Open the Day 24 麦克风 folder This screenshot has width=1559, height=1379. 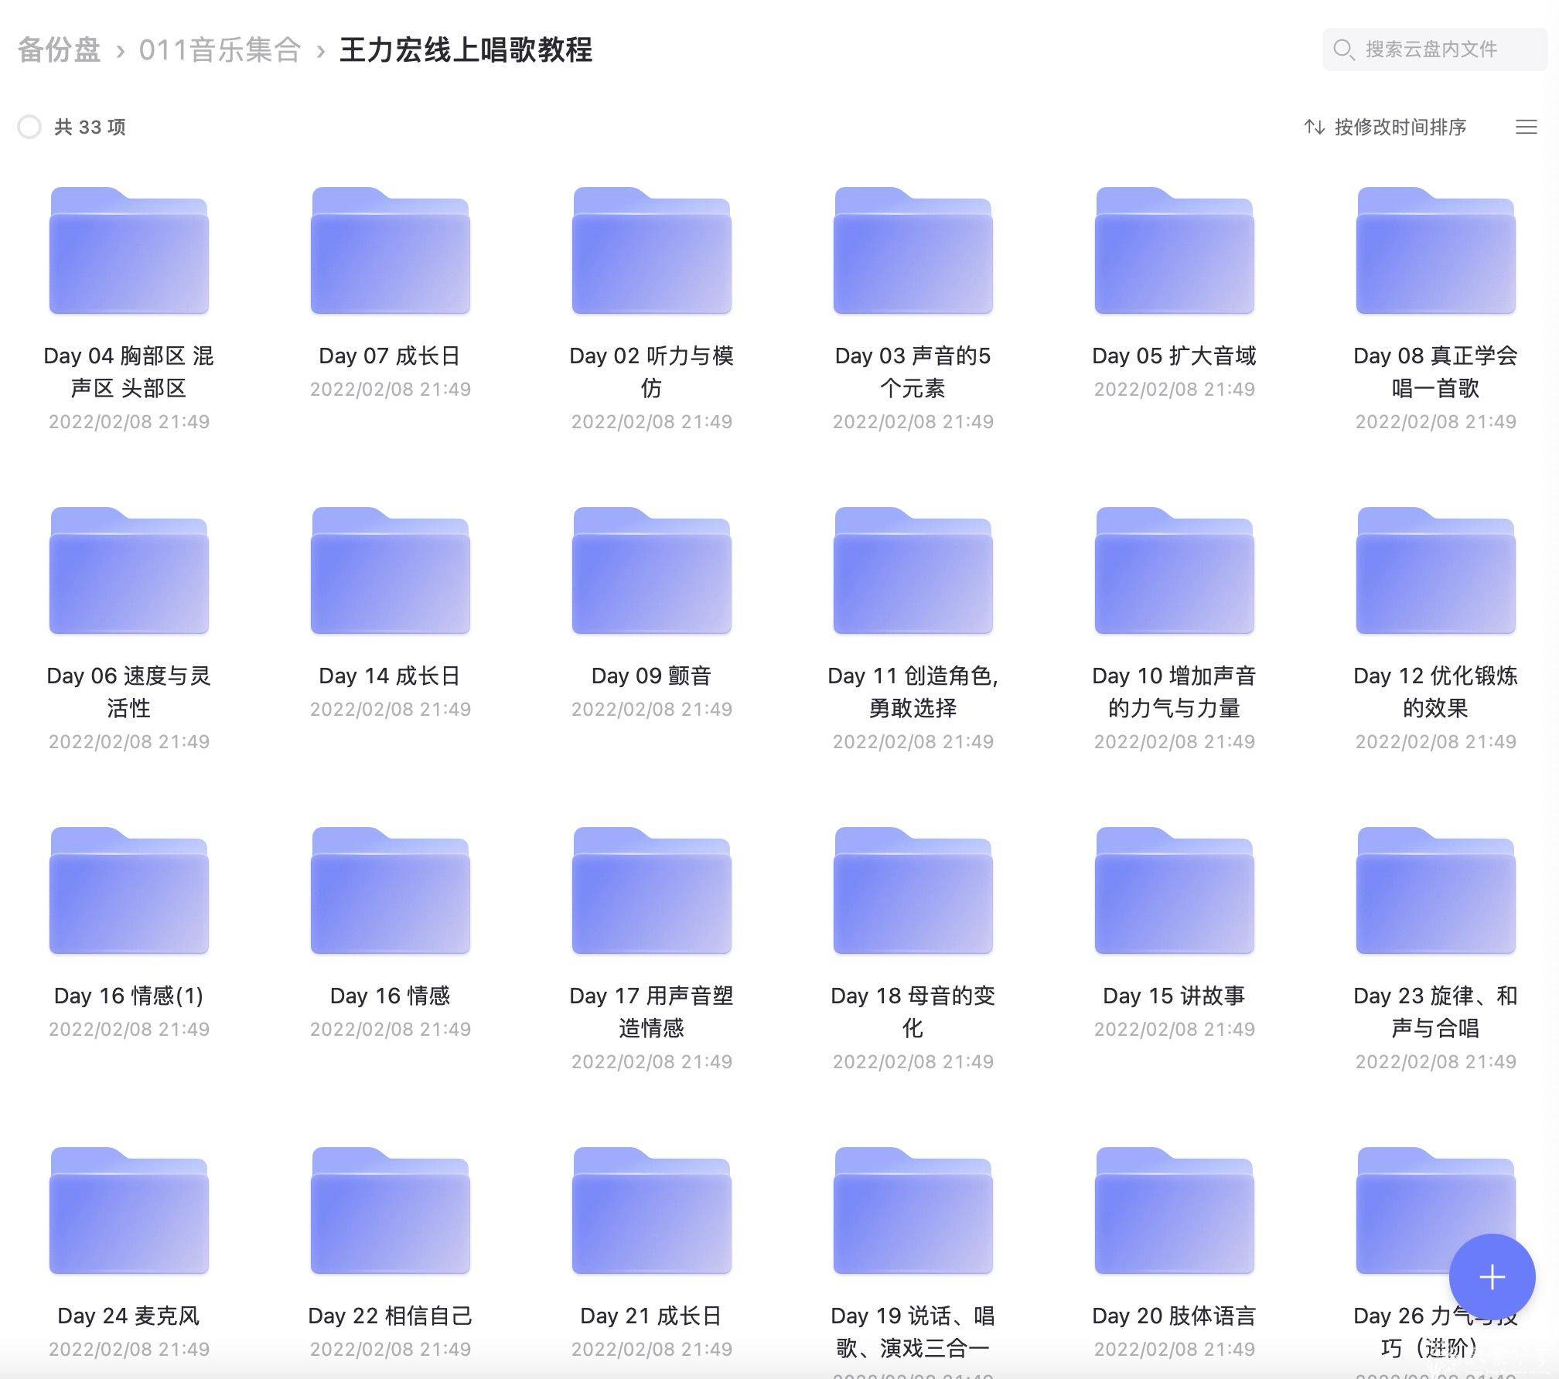(129, 1211)
